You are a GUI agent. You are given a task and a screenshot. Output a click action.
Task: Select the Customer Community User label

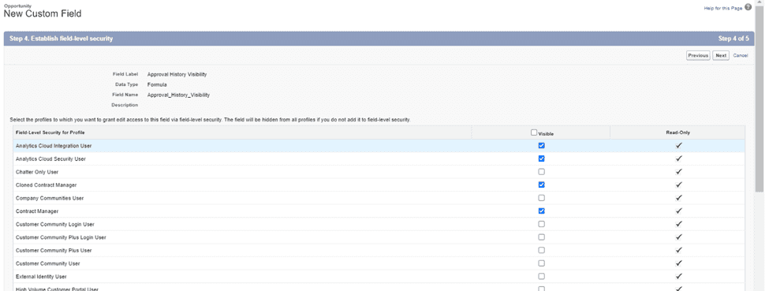click(47, 263)
